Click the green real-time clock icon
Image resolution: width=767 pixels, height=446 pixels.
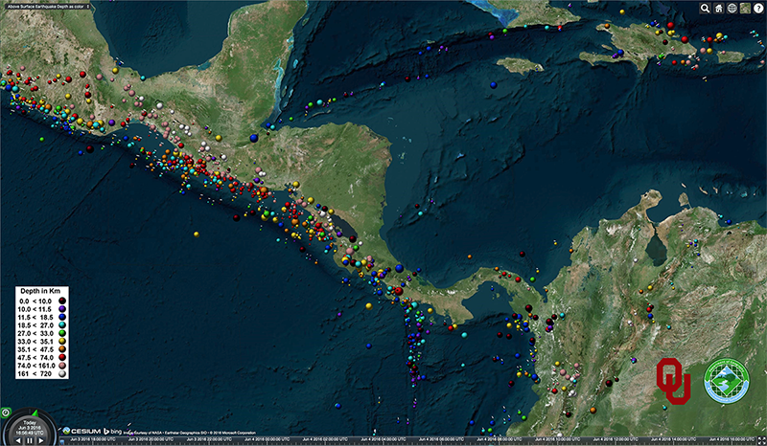(6, 413)
